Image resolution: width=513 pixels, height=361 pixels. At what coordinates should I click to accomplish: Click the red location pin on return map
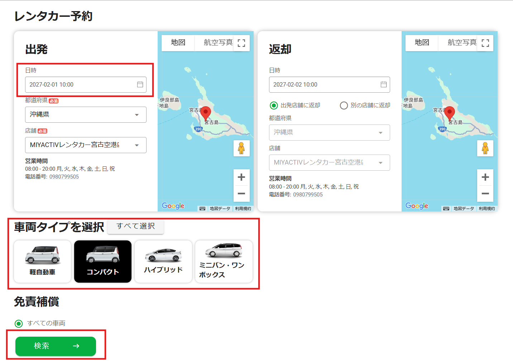449,112
